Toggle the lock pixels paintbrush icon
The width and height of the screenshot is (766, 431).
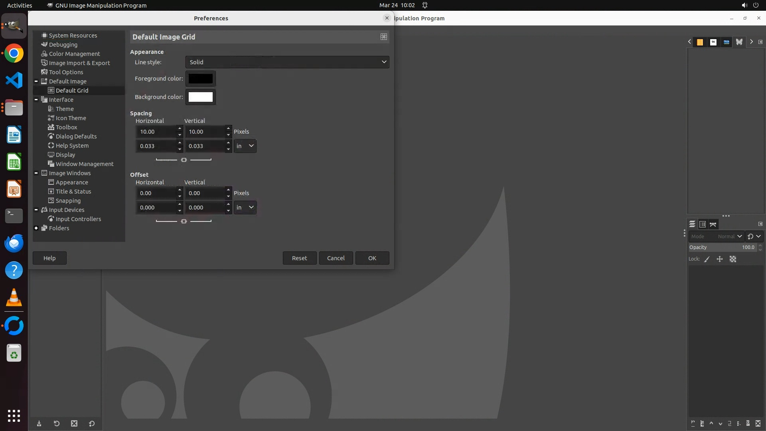(707, 259)
